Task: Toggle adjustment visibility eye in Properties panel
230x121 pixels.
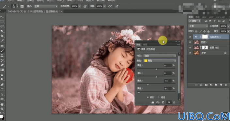Action: coord(169,102)
